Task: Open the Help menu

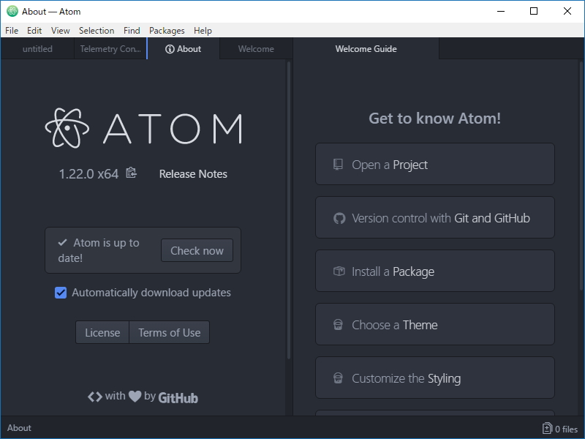Action: coord(203,31)
